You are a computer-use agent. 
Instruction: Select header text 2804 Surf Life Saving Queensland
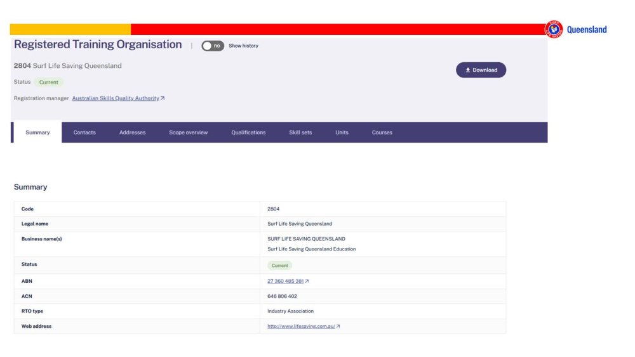coord(68,65)
